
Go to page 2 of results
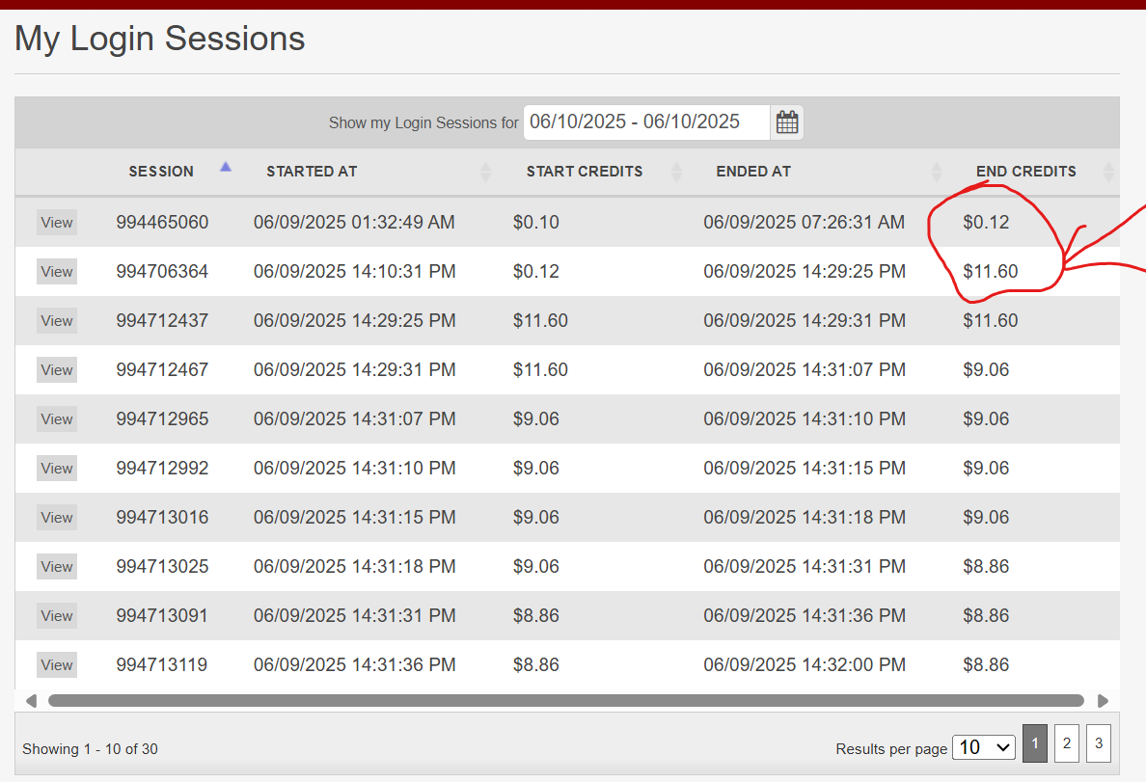click(x=1066, y=743)
